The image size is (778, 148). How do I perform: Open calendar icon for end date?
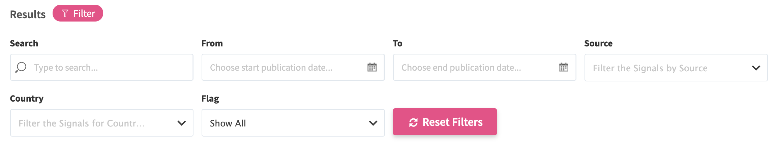pos(563,67)
